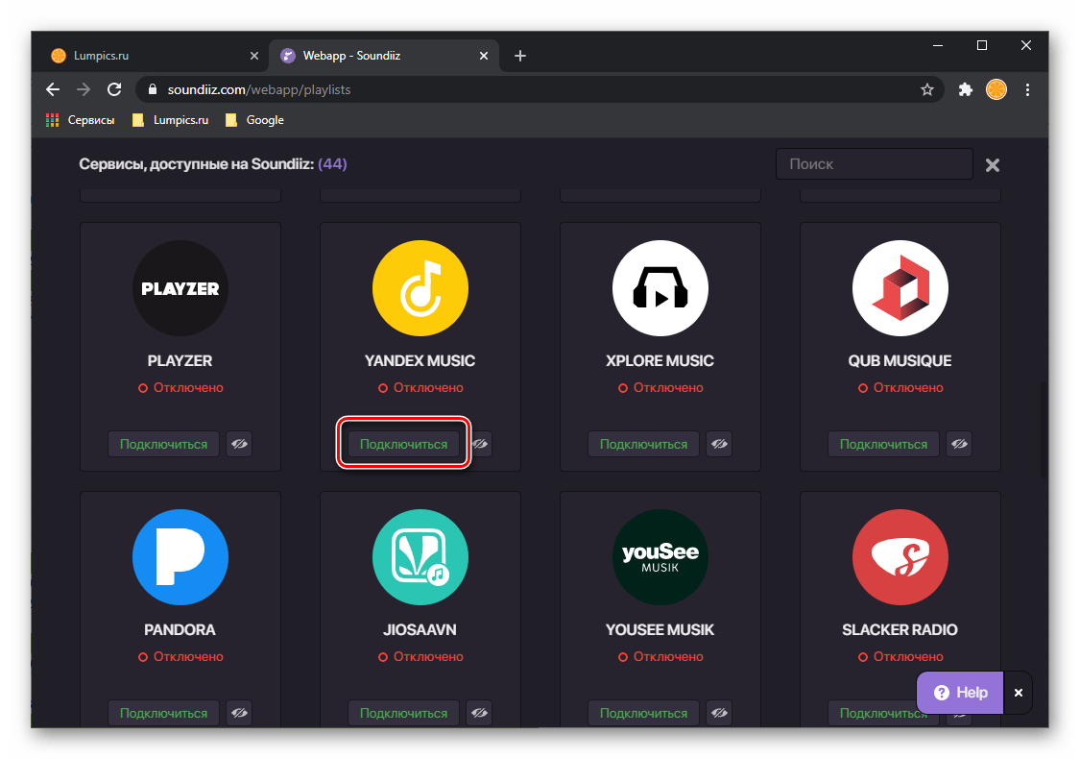Click the Slacker Radio logo

[x=900, y=557]
